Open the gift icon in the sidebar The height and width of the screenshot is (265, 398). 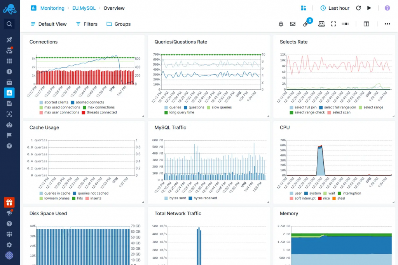click(x=9, y=202)
